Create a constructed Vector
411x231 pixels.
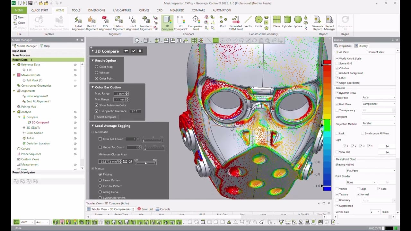[249, 22]
